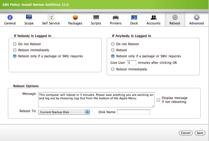Click the message box resize handle
The width and height of the screenshot is (209, 141).
coord(153,106)
